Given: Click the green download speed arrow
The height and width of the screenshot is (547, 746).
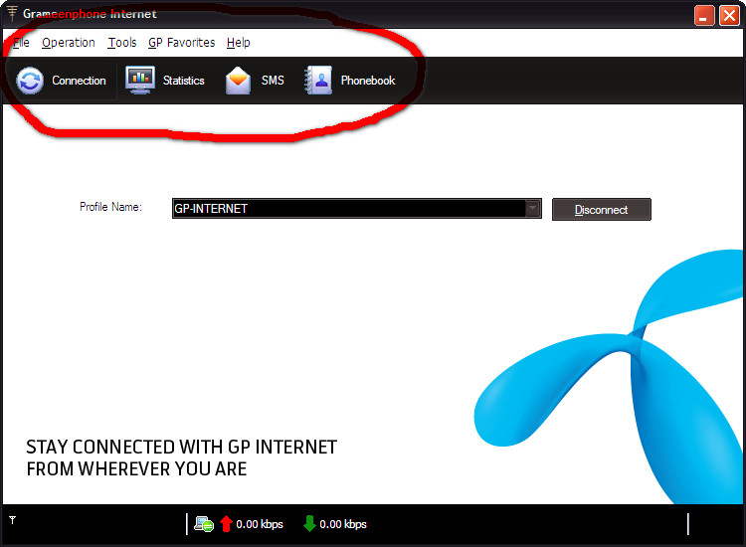Looking at the screenshot, I should (x=309, y=524).
